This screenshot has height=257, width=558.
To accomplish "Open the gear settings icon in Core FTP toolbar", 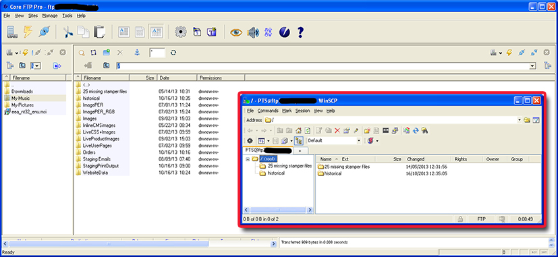I will point(181,32).
